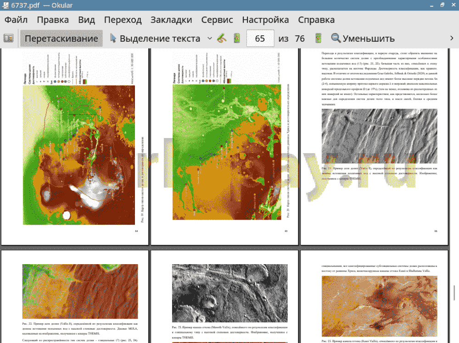Click the grayscale image above Рис. 23
This screenshot has width=459, height=343.
(230, 293)
